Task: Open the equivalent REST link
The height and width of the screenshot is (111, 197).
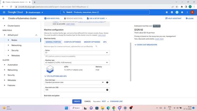Action: click(x=104, y=101)
